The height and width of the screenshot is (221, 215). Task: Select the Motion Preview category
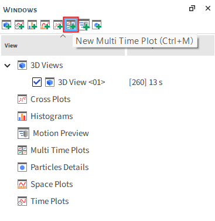click(x=61, y=133)
